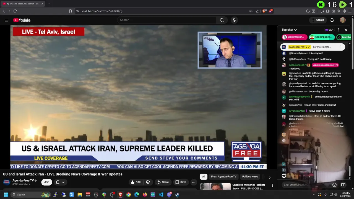Viewport: 354px width, 199px height.
Task: Open the Unsolved Mysteries video thumbnail
Action: point(215,187)
